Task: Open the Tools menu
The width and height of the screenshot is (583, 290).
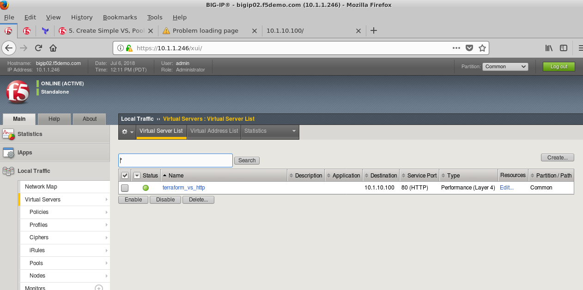Action: point(155,17)
